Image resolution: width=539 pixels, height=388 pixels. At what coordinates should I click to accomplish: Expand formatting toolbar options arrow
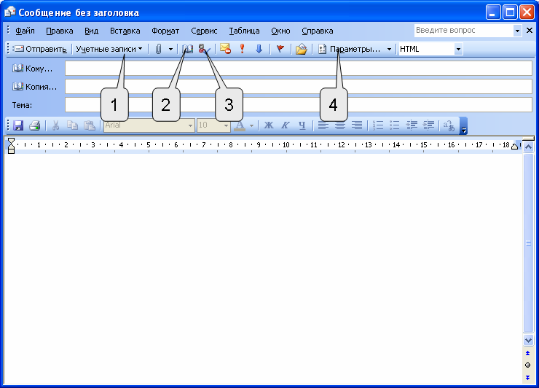pyautogui.click(x=463, y=125)
